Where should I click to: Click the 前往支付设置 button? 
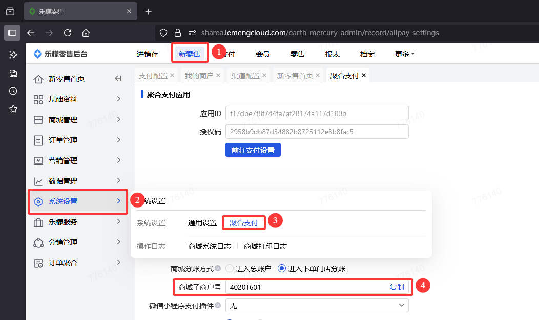click(x=253, y=150)
